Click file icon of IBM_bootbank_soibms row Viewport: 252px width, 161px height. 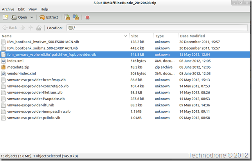click(x=4, y=48)
